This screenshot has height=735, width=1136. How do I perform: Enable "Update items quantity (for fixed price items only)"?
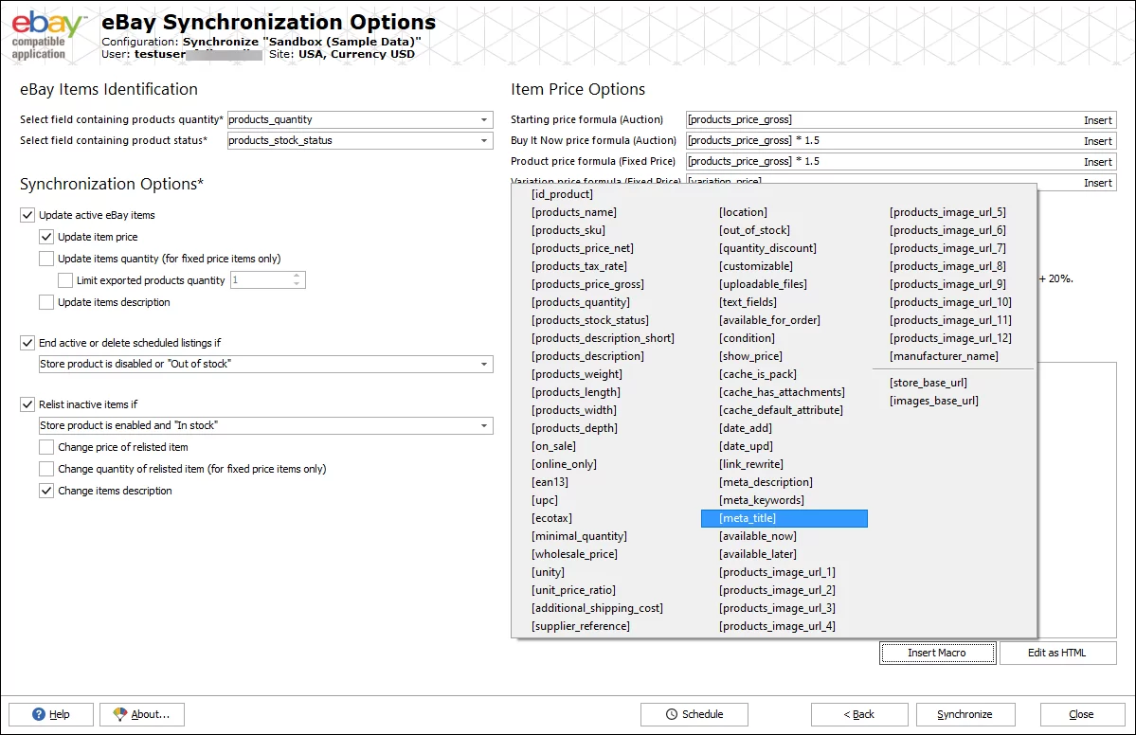coord(46,259)
